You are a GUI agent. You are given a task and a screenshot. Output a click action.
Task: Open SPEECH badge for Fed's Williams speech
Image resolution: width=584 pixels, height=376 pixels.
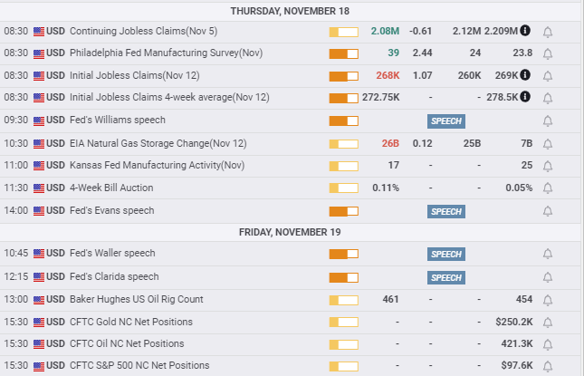click(446, 121)
